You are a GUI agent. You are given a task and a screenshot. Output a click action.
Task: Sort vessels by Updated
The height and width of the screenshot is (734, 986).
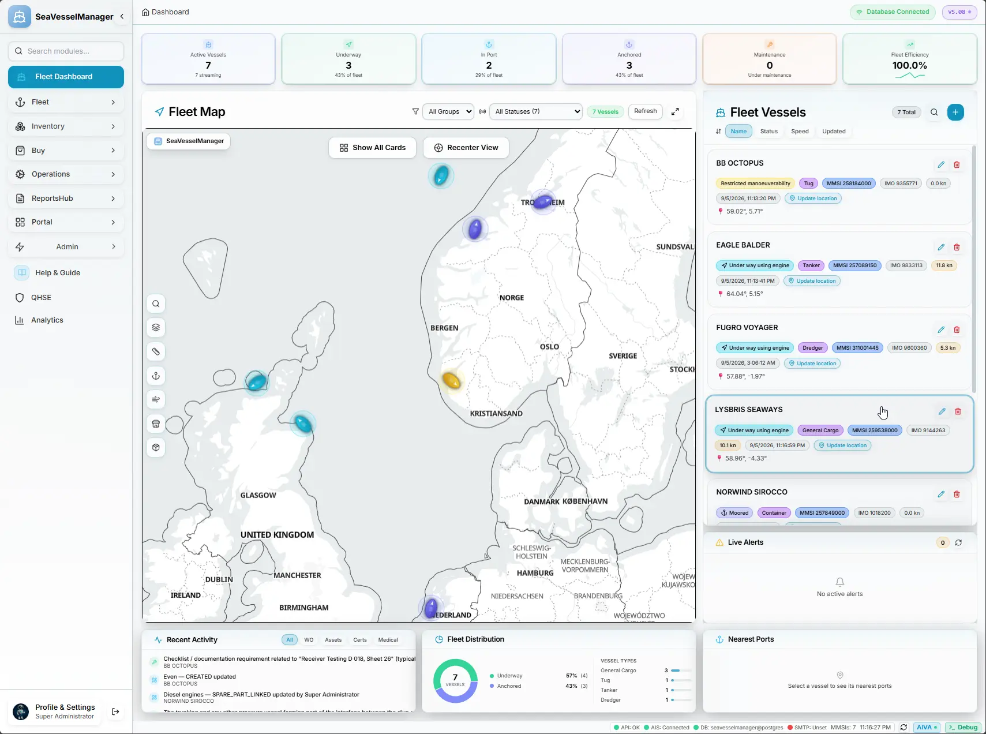(x=834, y=131)
